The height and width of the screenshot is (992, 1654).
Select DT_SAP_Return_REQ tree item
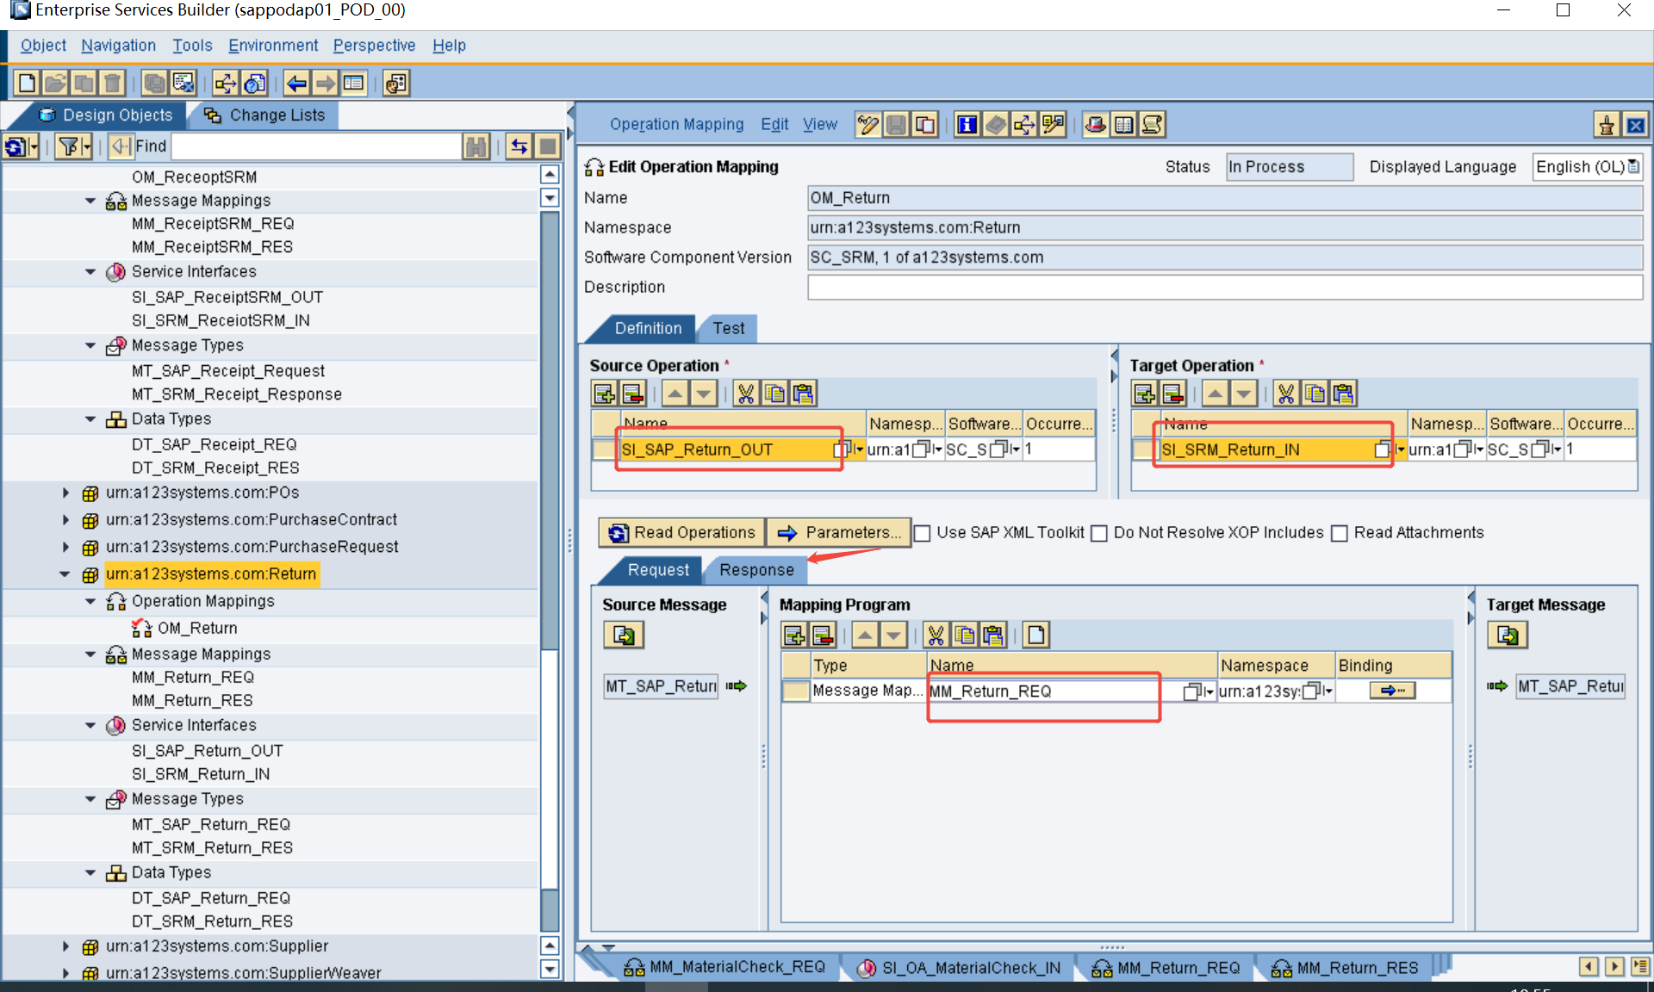click(x=211, y=898)
